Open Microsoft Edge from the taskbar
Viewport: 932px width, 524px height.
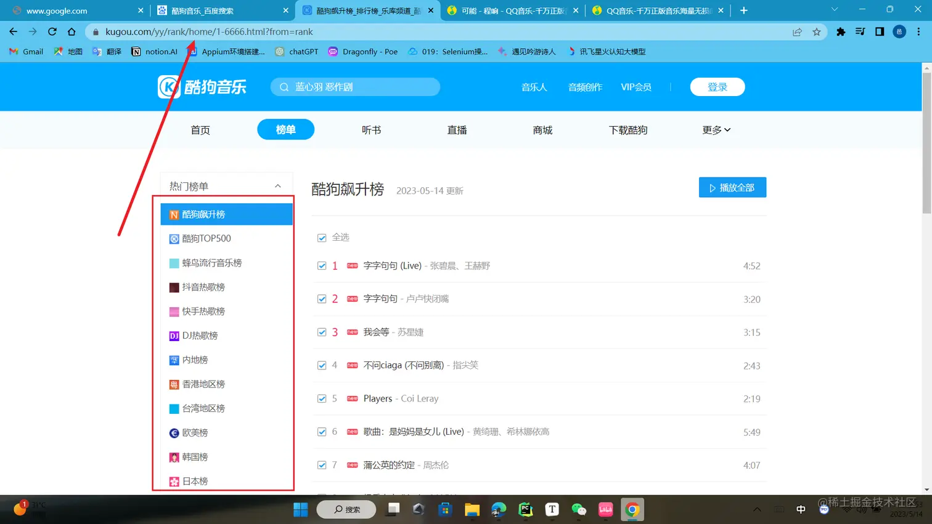[499, 509]
